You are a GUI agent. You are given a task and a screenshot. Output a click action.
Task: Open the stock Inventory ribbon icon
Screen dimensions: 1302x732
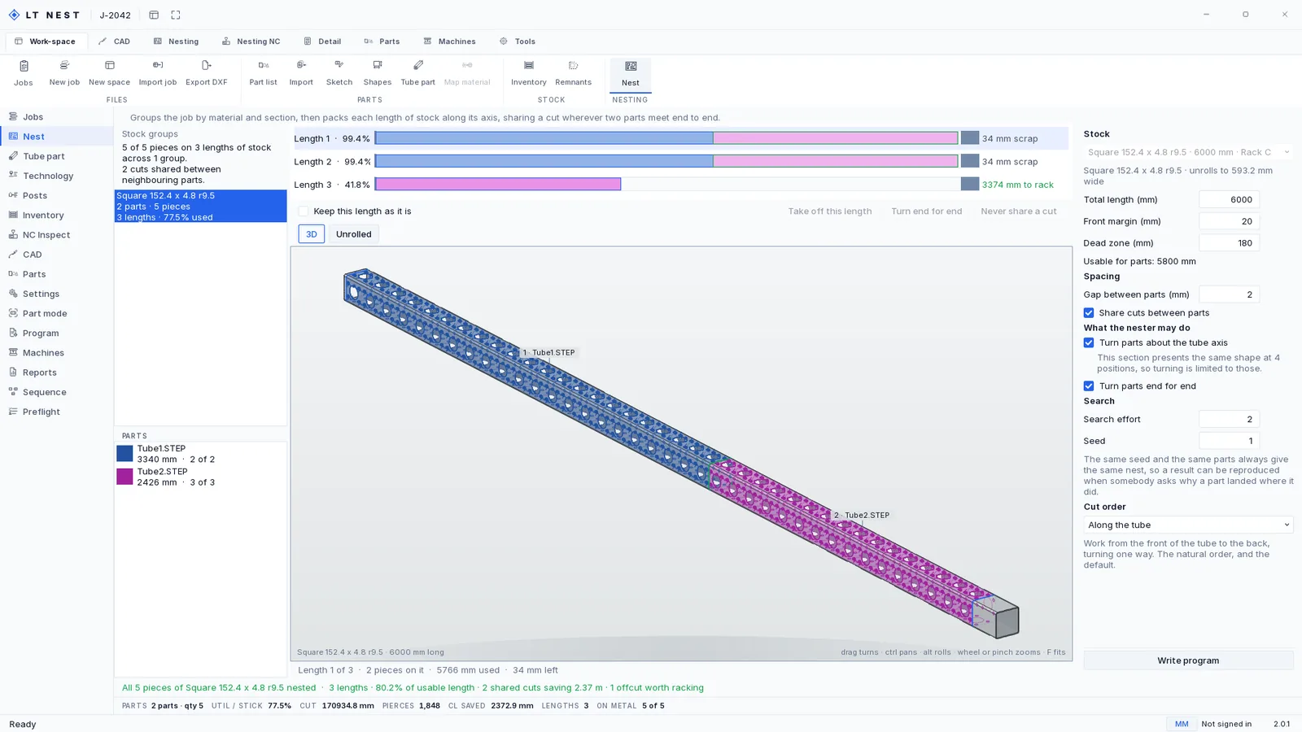pyautogui.click(x=529, y=72)
